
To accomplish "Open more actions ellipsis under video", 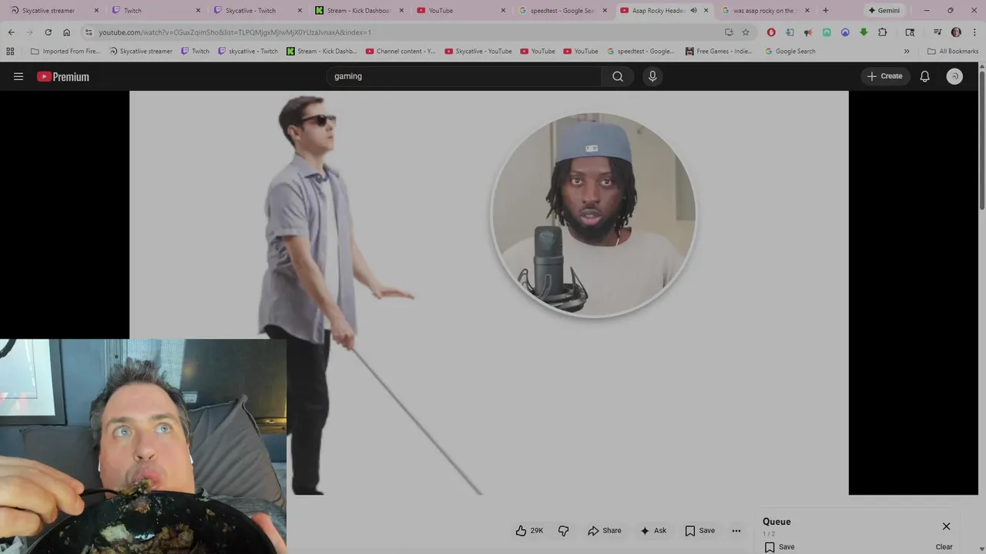I will pyautogui.click(x=736, y=530).
